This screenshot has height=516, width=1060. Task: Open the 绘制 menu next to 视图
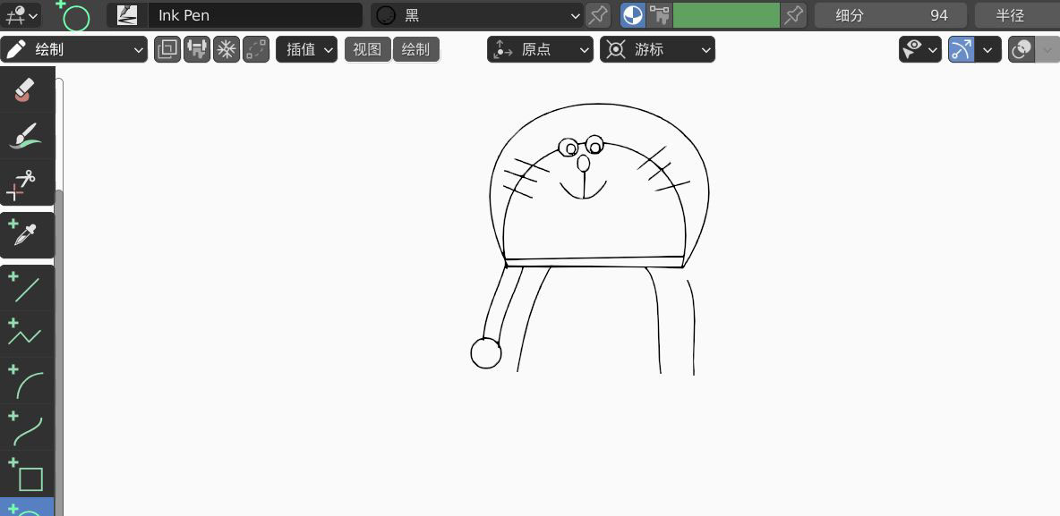[x=415, y=49]
